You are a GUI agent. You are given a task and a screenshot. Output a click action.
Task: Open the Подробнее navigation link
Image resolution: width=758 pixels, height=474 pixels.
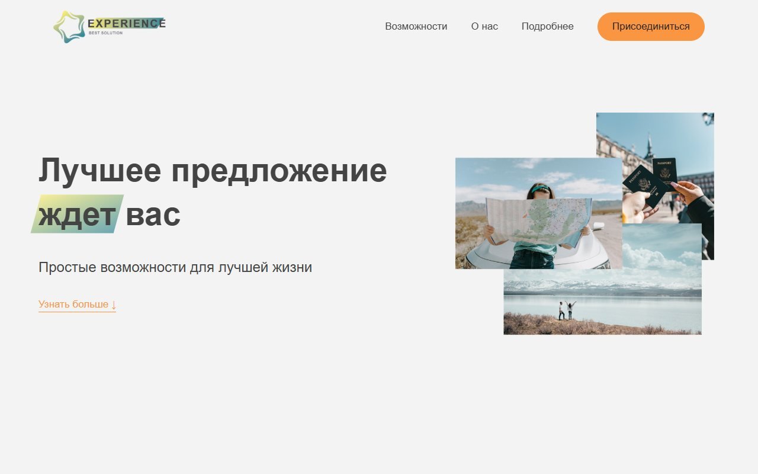click(x=547, y=27)
